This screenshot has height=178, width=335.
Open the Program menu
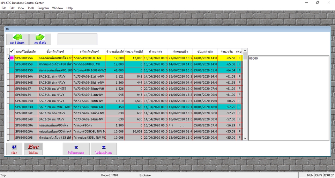43,8
